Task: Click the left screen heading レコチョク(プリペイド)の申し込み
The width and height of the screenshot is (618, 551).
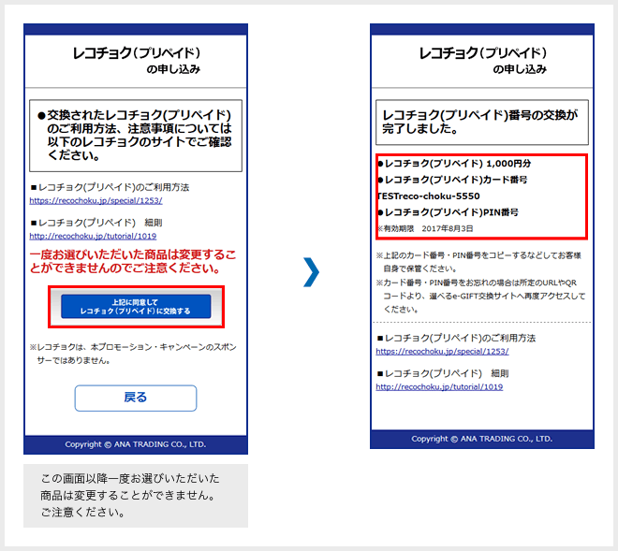Action: [137, 60]
